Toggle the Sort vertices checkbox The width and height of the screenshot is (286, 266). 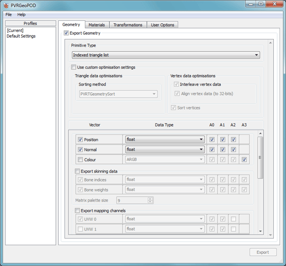point(173,108)
